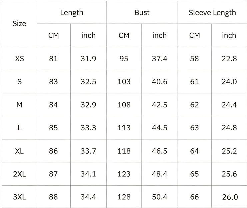This screenshot has height=208, width=247.
Task: Click the 48.4 bust inch cell
Action: (x=160, y=174)
